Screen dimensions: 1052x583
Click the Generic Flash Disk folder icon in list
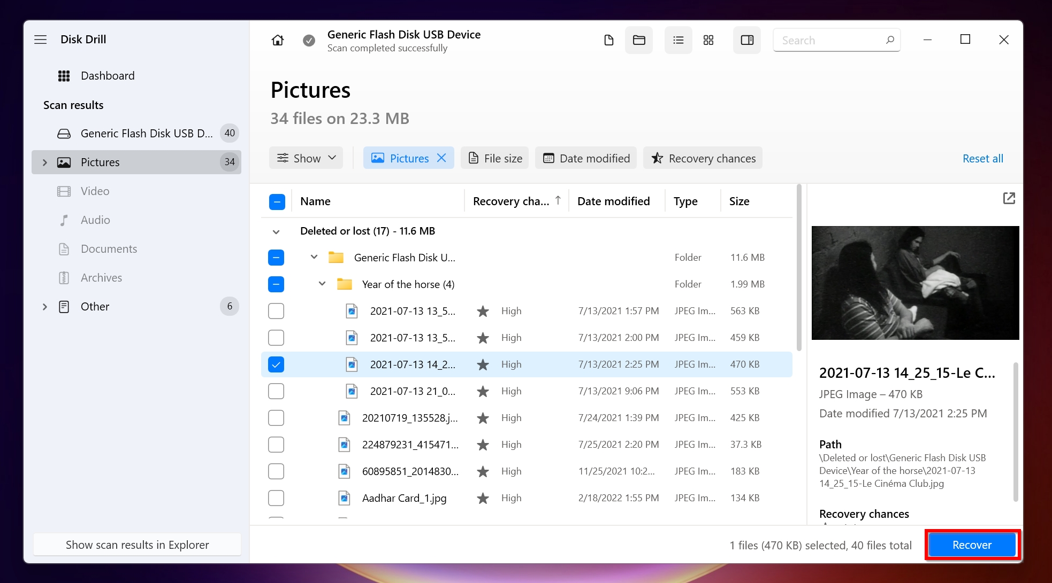(336, 258)
